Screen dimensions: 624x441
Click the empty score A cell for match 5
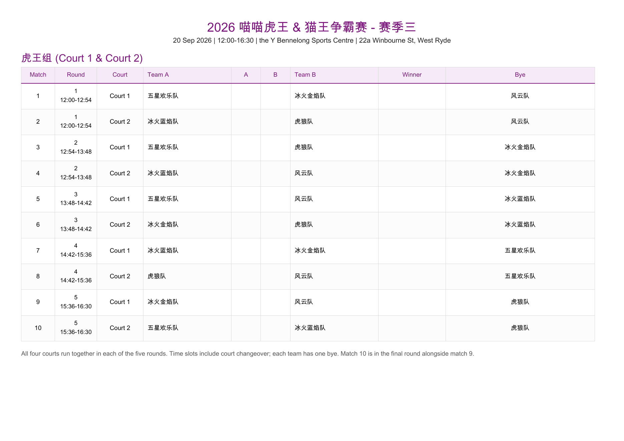click(x=246, y=199)
